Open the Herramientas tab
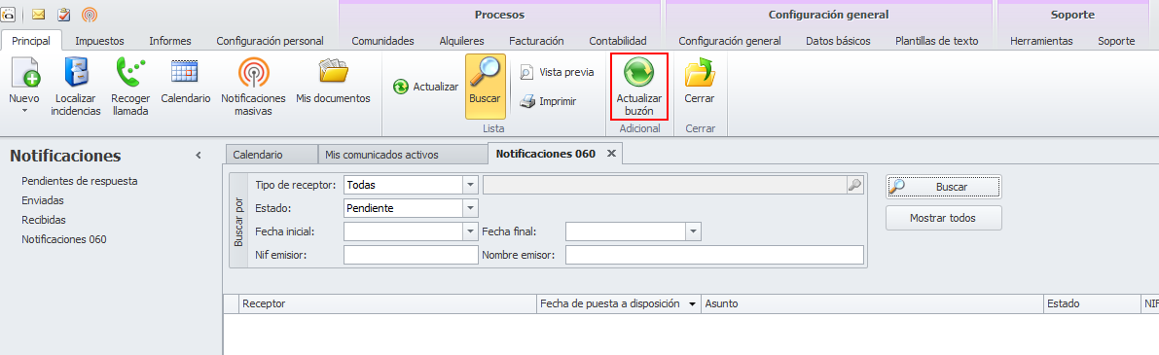This screenshot has width=1159, height=355. point(1040,41)
